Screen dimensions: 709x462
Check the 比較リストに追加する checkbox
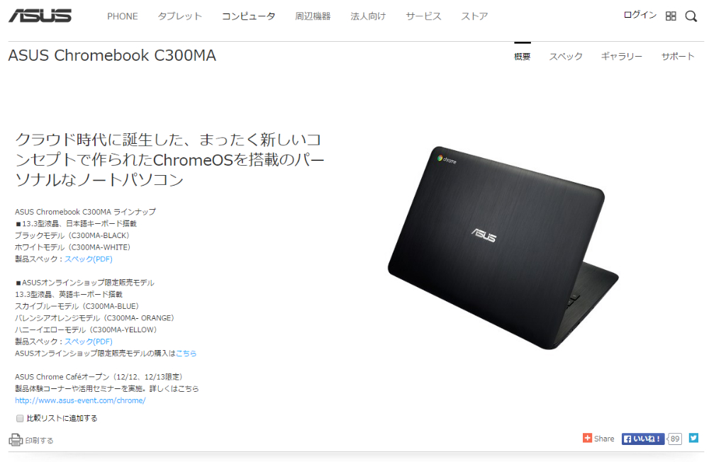19,418
